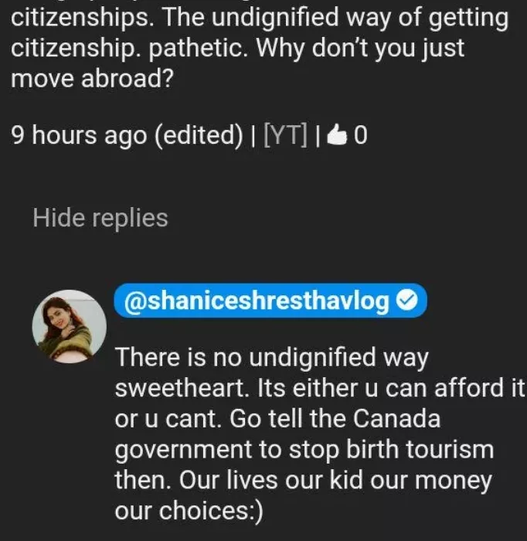Click "government to stop birth tourism" line

pyautogui.click(x=304, y=449)
